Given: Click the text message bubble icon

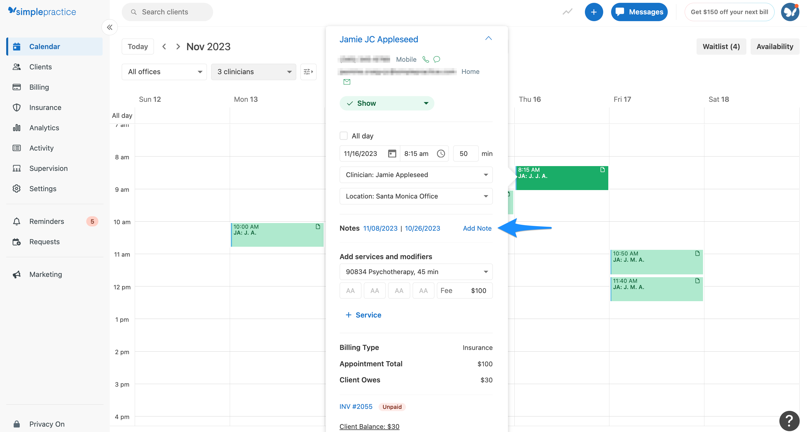Looking at the screenshot, I should click(437, 59).
